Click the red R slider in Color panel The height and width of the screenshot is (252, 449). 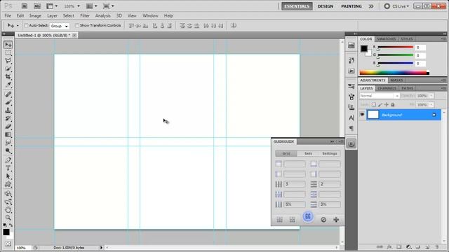tap(395, 47)
